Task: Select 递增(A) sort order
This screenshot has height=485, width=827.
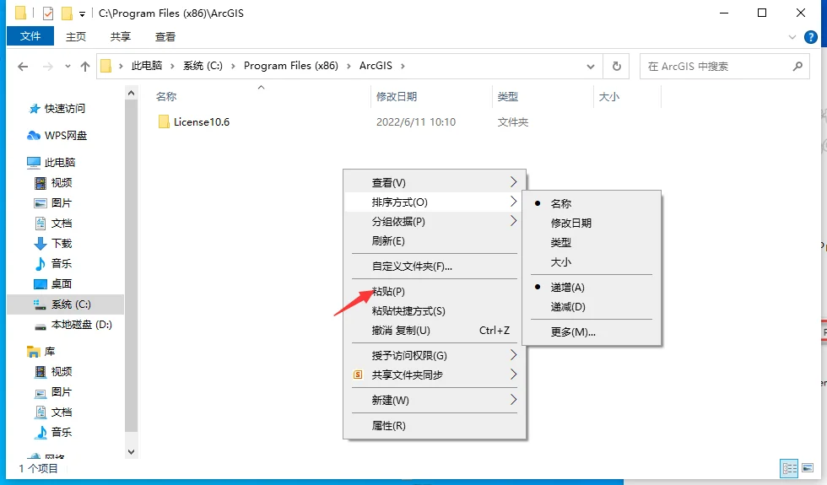Action: tap(592, 288)
